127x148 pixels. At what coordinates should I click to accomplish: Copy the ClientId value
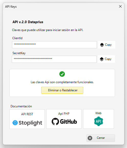[107, 45]
